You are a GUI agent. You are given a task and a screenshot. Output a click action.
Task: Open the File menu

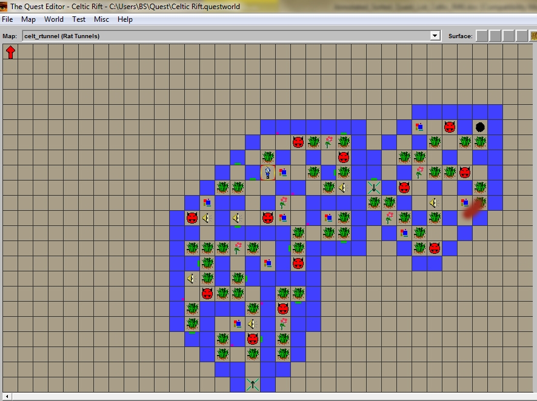[7, 19]
